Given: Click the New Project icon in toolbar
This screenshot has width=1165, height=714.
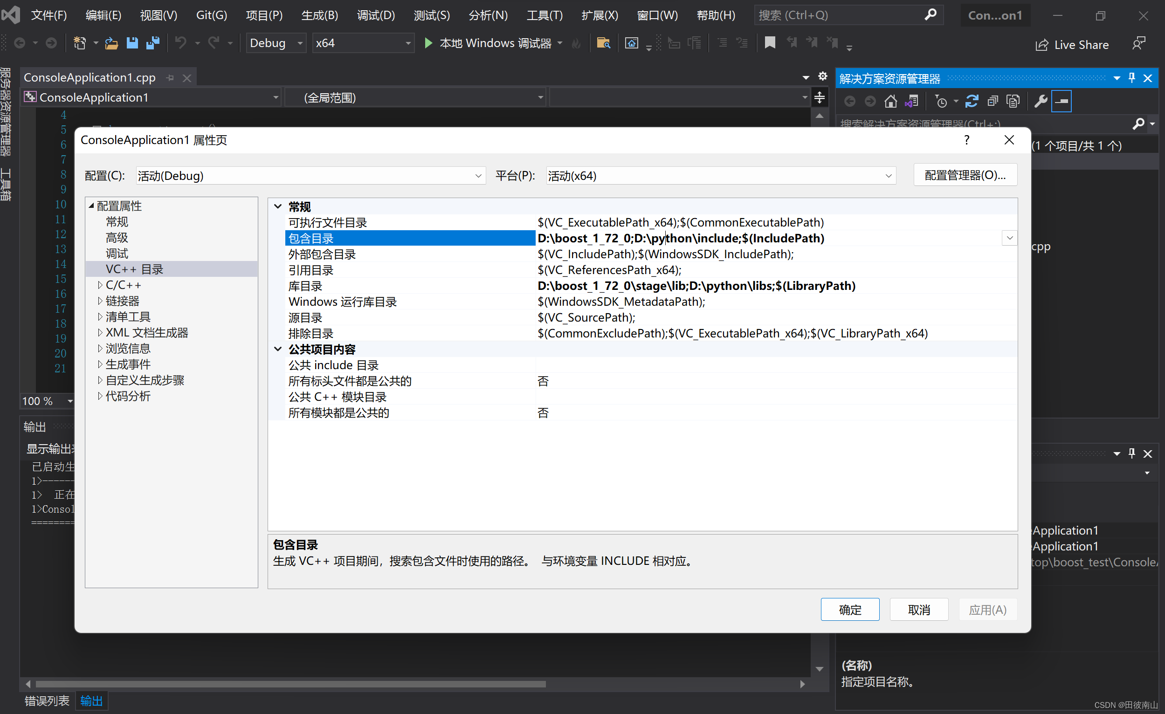Looking at the screenshot, I should [x=80, y=43].
